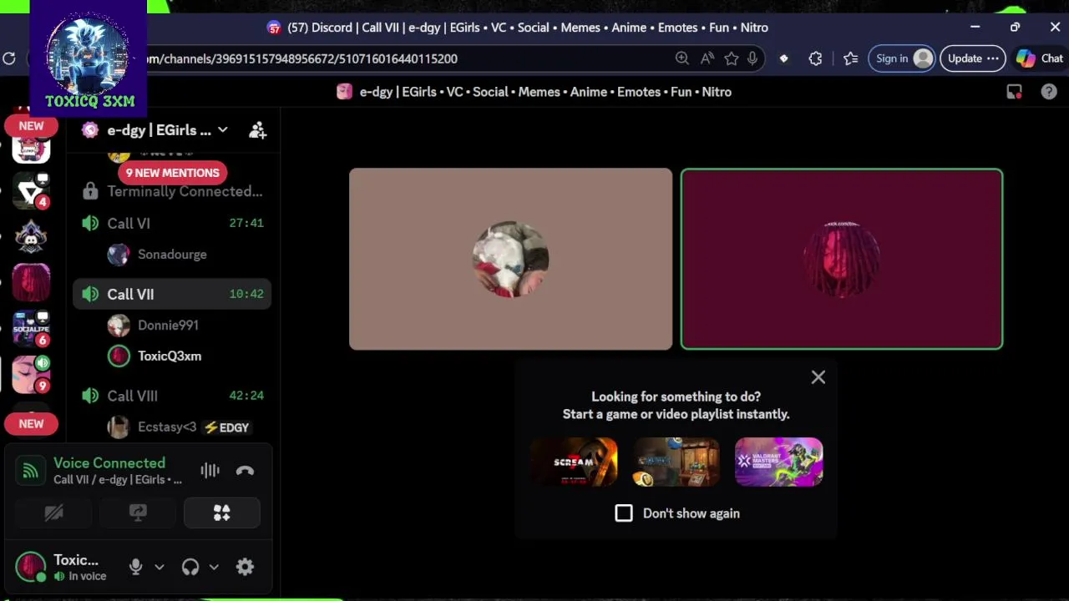This screenshot has width=1069, height=601.
Task: Invite people to server icon
Action: click(257, 130)
